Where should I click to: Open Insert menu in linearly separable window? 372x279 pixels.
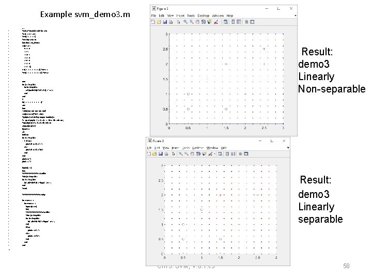coord(175,148)
